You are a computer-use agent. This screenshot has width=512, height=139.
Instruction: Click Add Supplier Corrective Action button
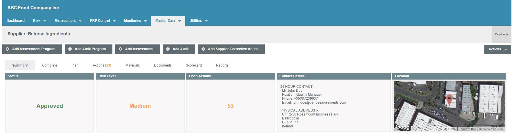pyautogui.click(x=231, y=49)
